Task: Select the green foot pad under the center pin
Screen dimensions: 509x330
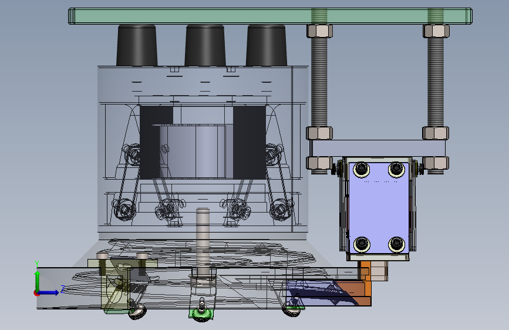Action: 201,314
